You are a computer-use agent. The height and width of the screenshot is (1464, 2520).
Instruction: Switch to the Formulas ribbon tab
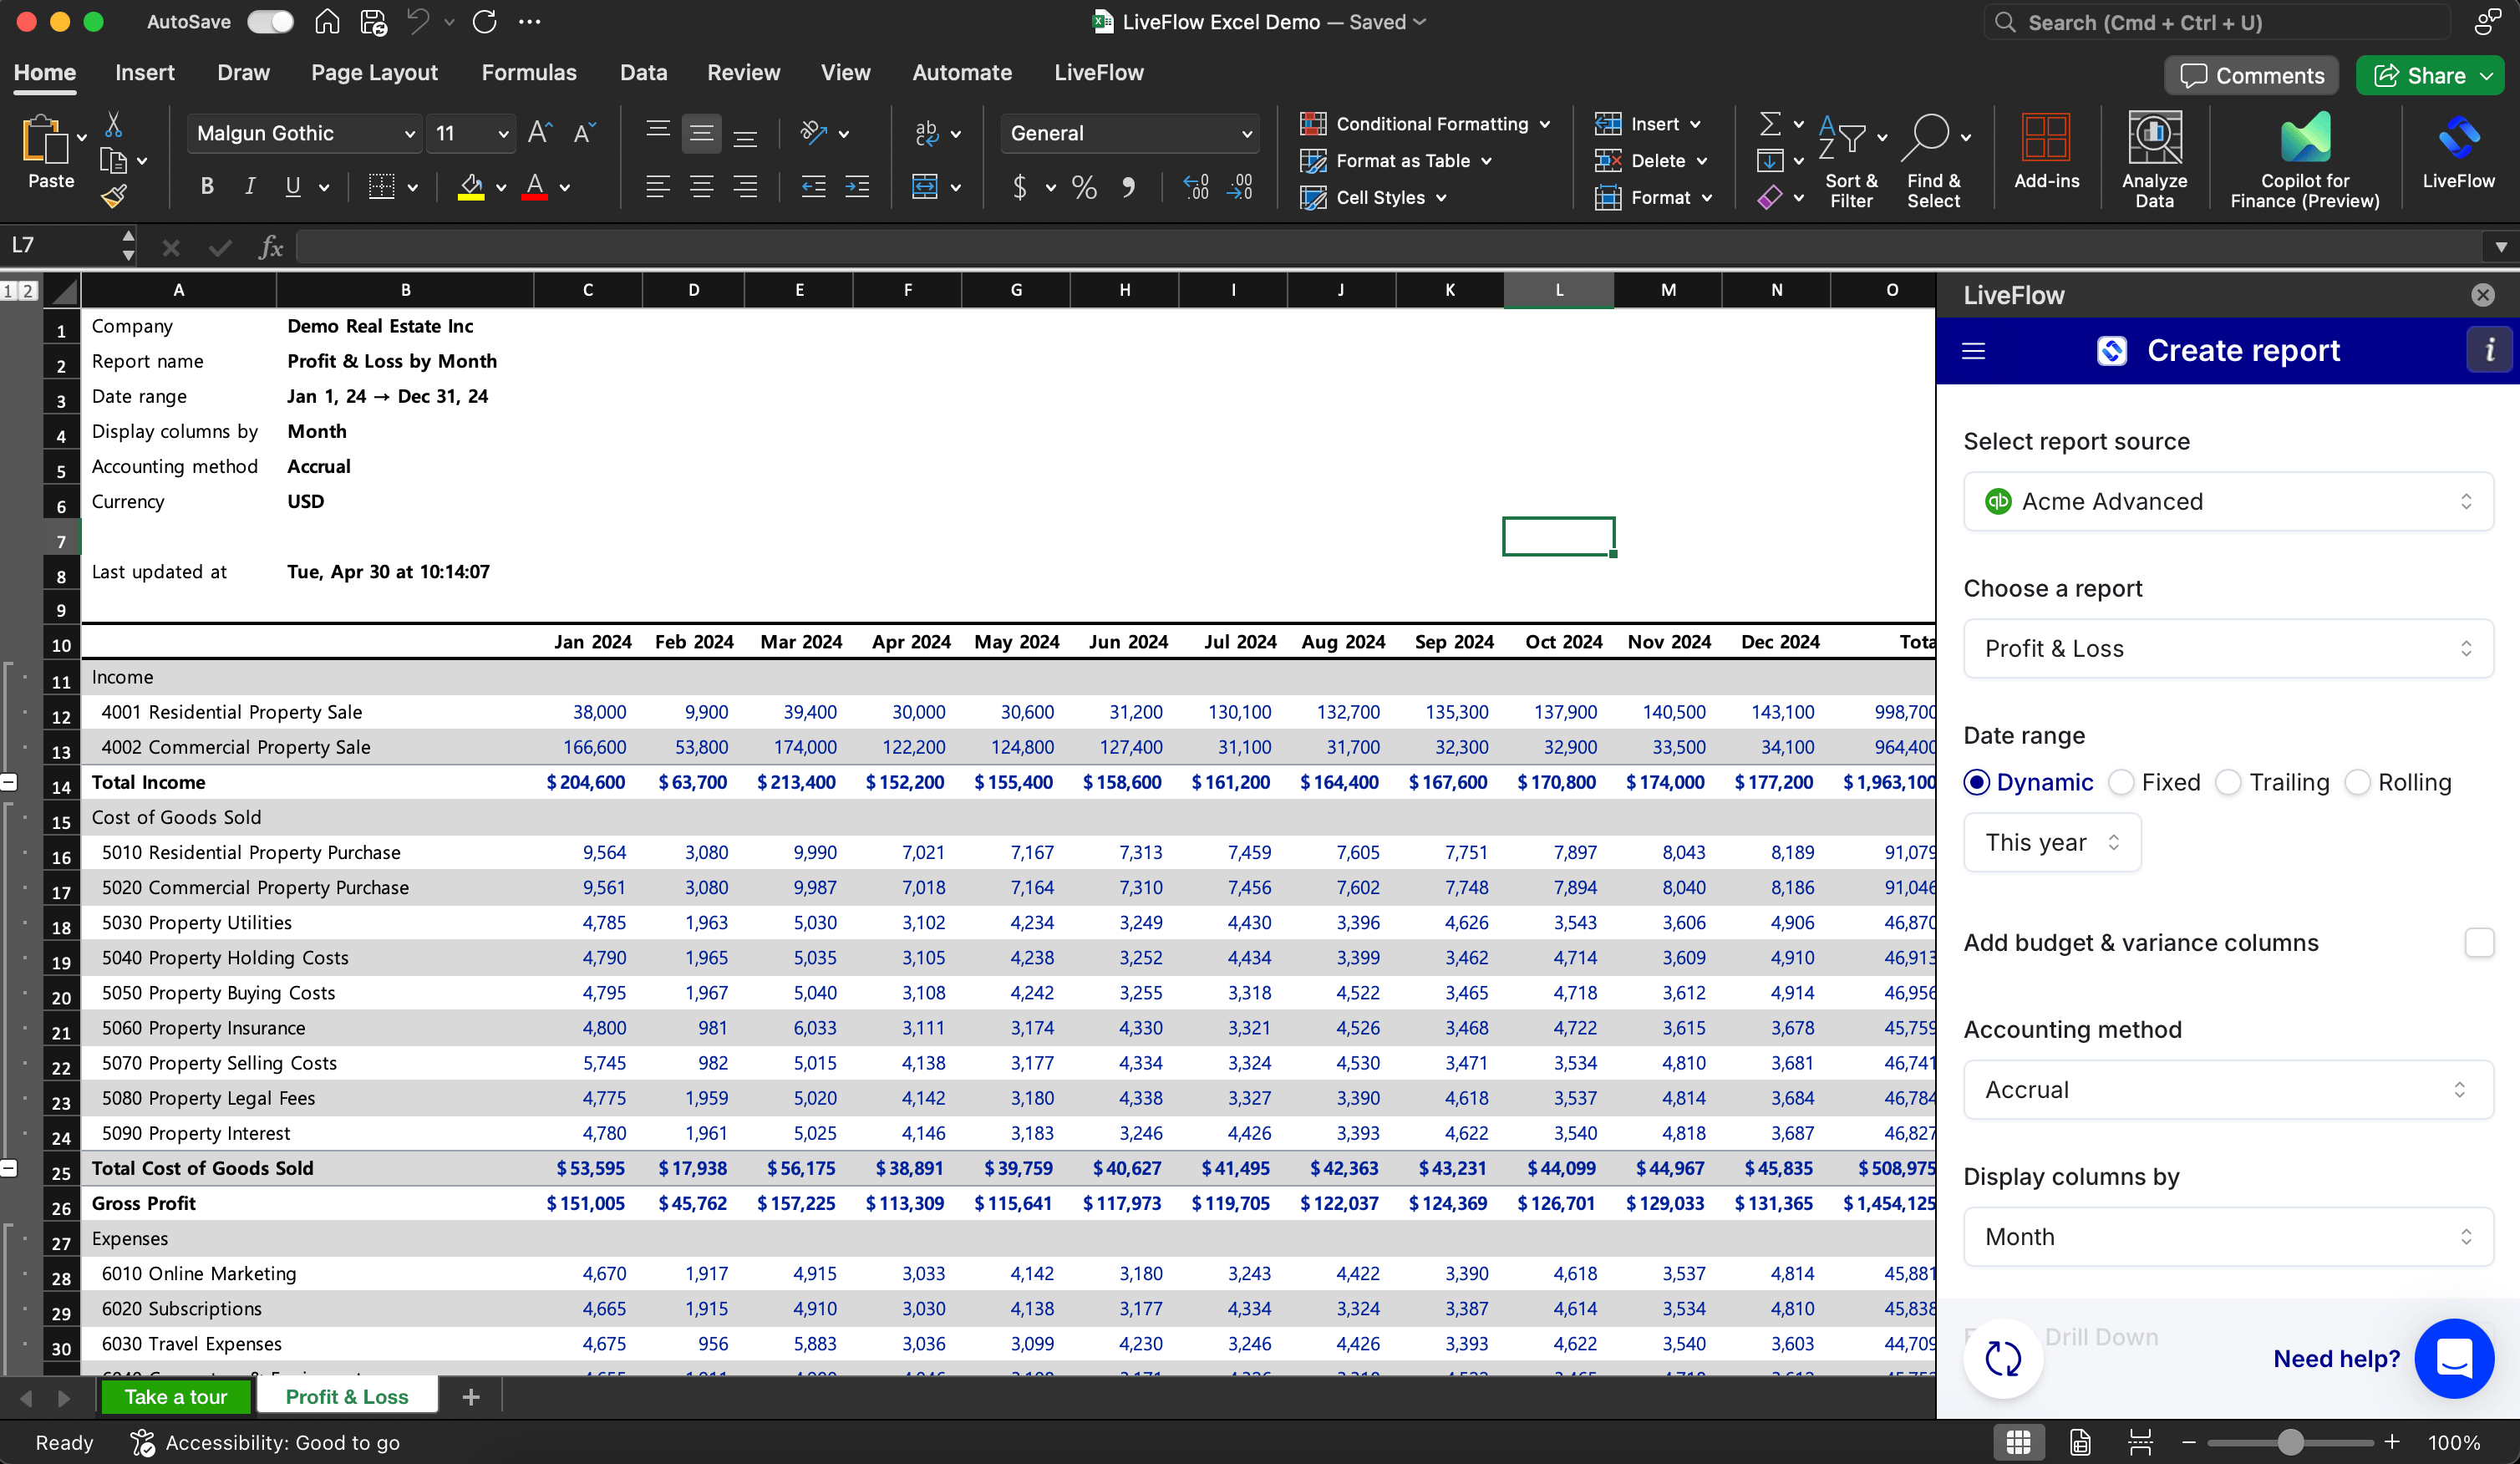pyautogui.click(x=530, y=72)
